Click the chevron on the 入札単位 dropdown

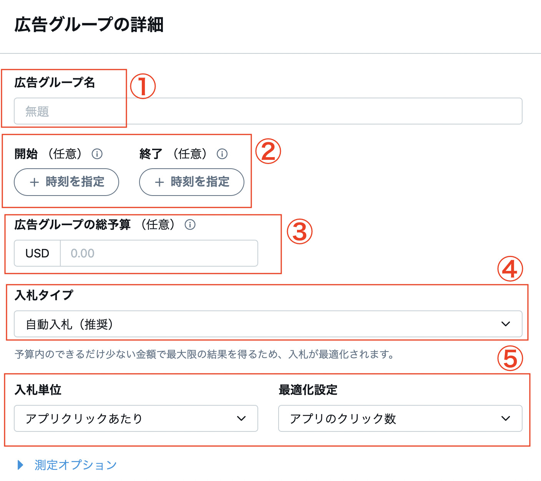tap(242, 419)
